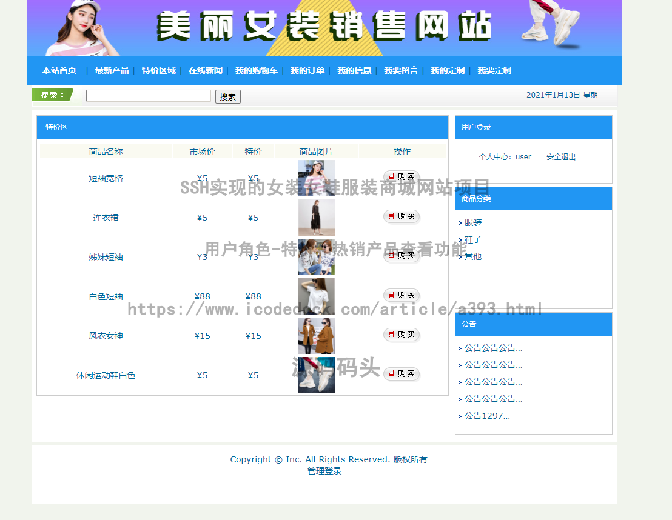672x520 pixels.
Task: Select the 购买 button for 短袖宽格
Action: coord(401,177)
